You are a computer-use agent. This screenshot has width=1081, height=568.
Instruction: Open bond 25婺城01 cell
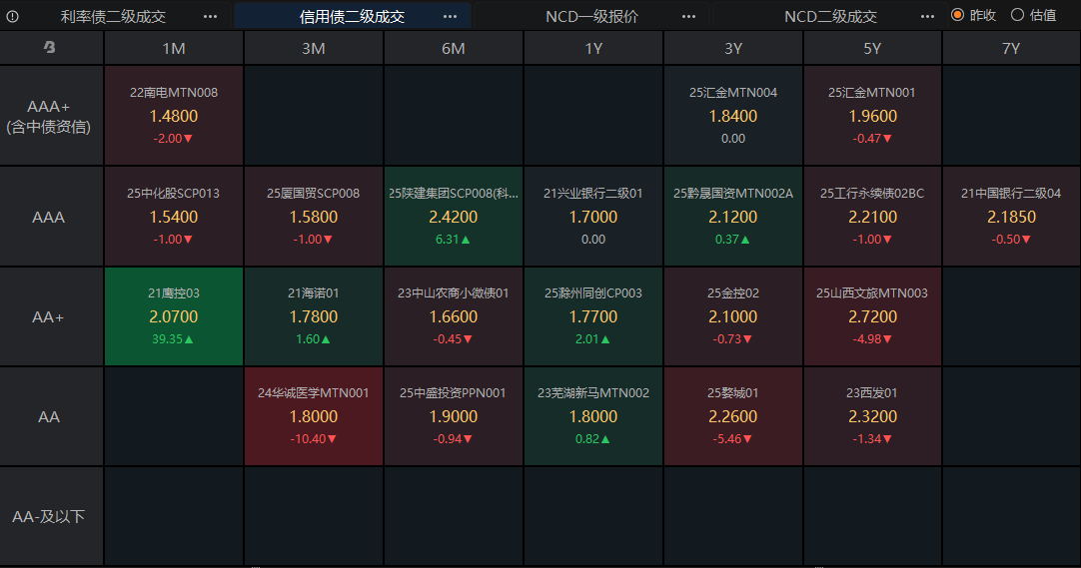[733, 416]
